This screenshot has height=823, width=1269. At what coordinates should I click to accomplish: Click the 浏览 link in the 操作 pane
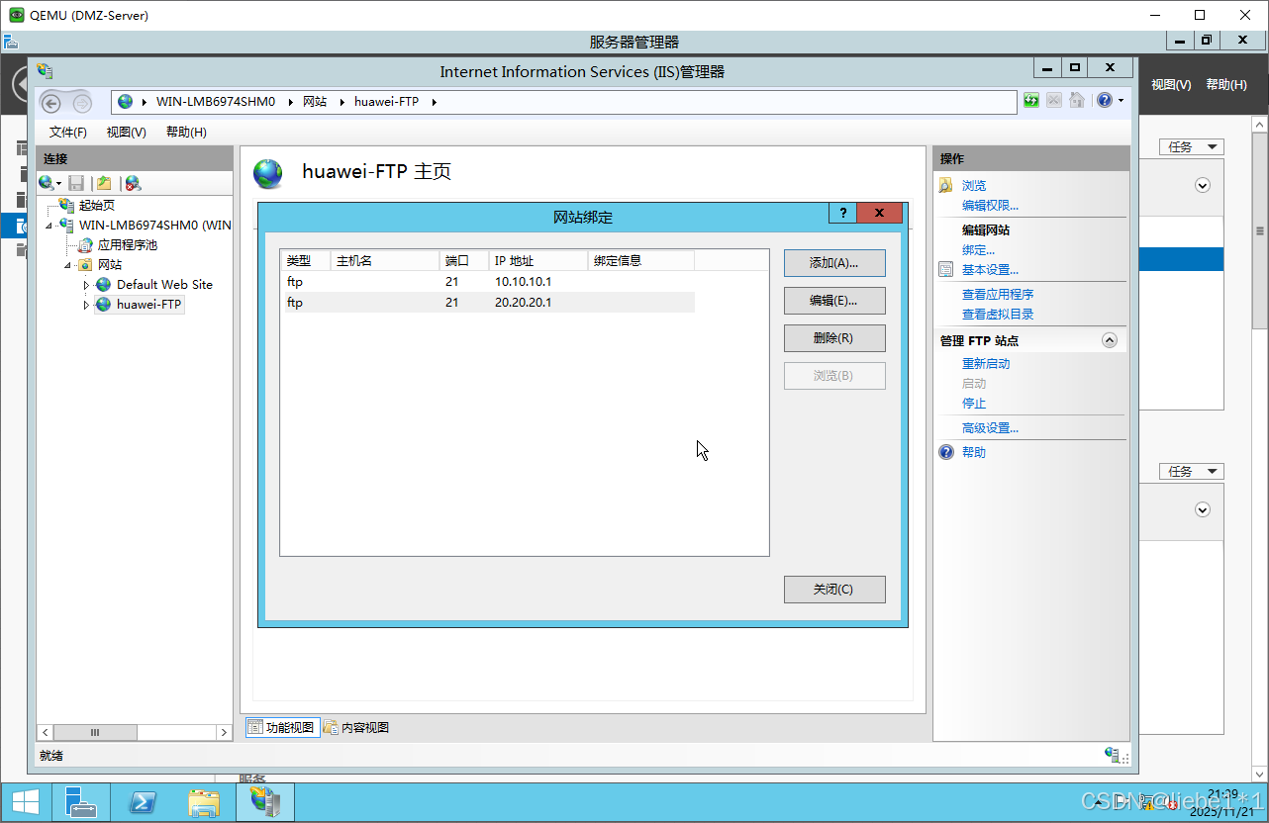tap(974, 186)
